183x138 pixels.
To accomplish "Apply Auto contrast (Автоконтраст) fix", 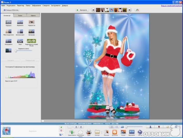I will 20,31.
